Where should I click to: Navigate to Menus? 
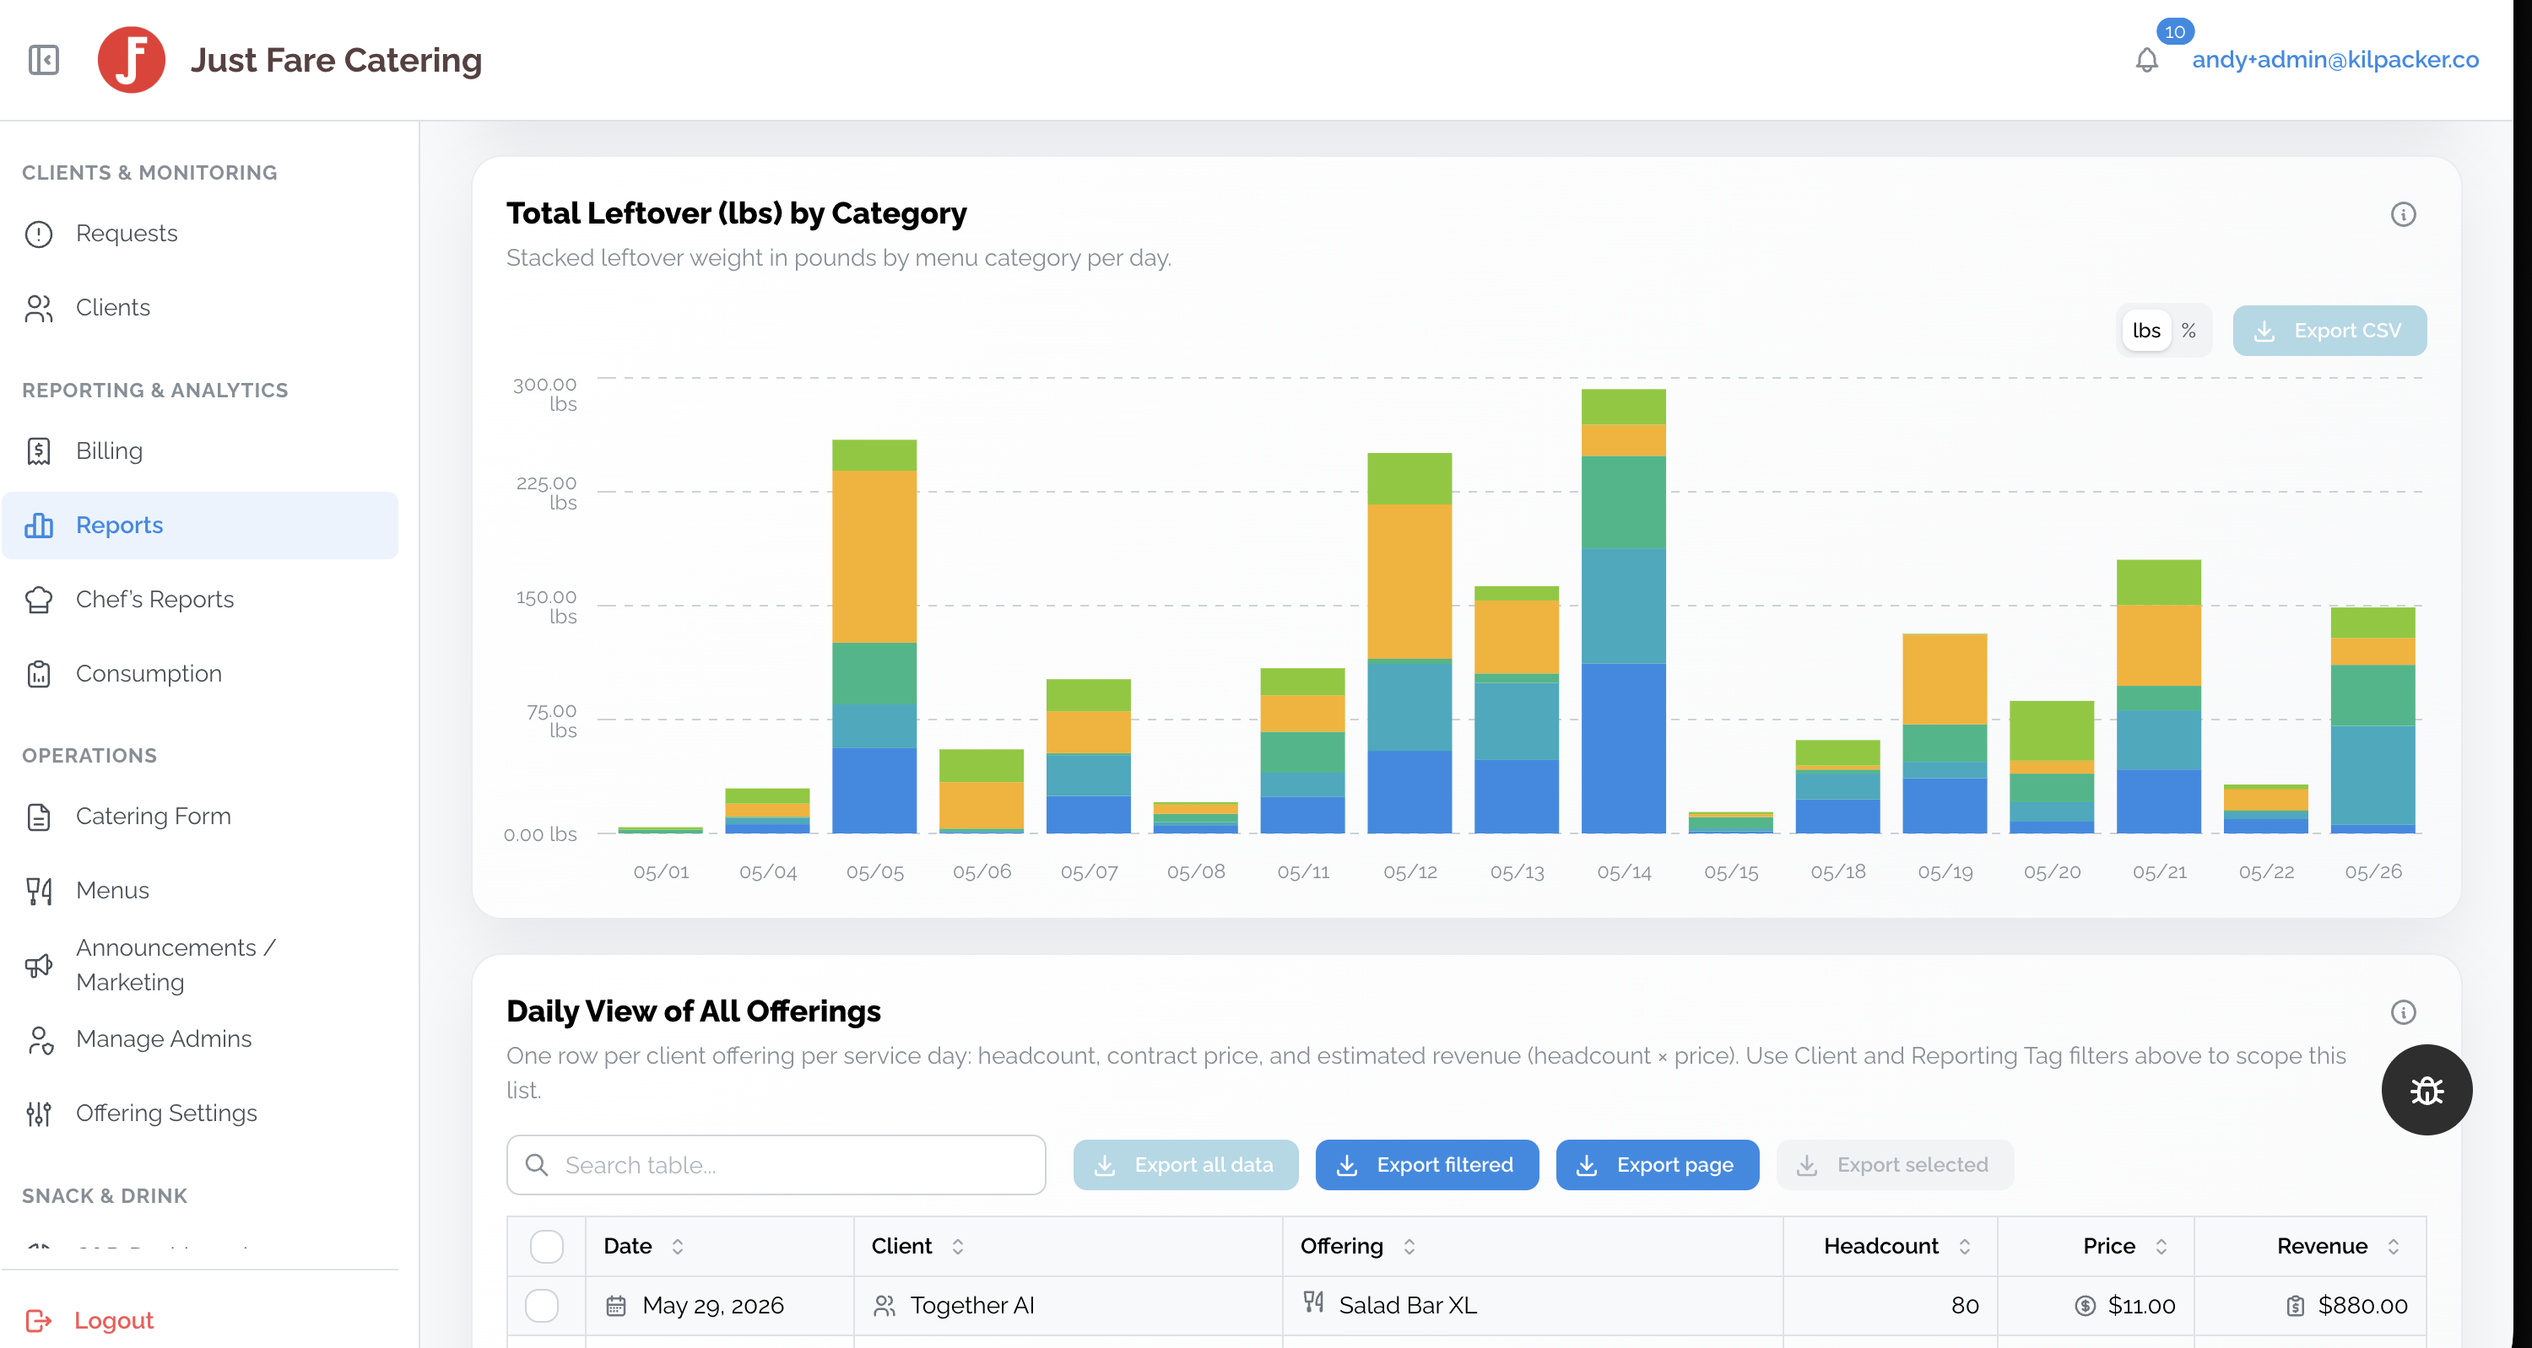tap(201, 891)
